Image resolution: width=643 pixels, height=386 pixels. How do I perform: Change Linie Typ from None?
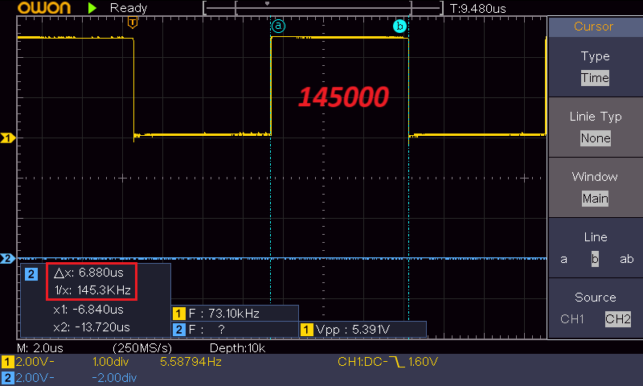coord(596,138)
